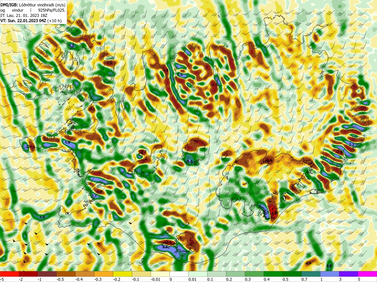Click the '-1.3' value on the map

[x=92, y=109]
